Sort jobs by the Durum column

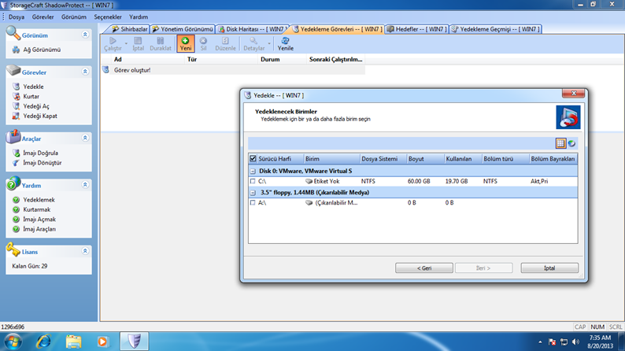tap(282, 59)
